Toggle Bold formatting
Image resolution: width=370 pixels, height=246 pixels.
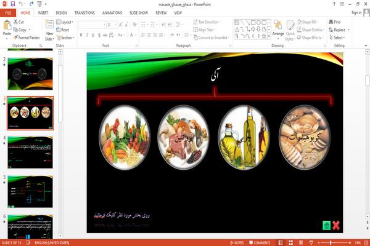point(81,35)
